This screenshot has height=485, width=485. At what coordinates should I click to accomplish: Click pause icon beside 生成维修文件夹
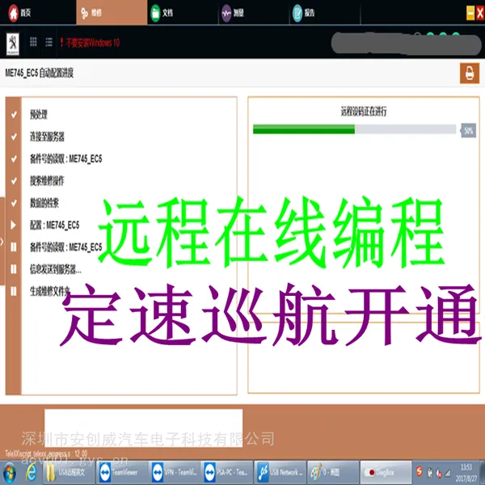[x=14, y=291]
